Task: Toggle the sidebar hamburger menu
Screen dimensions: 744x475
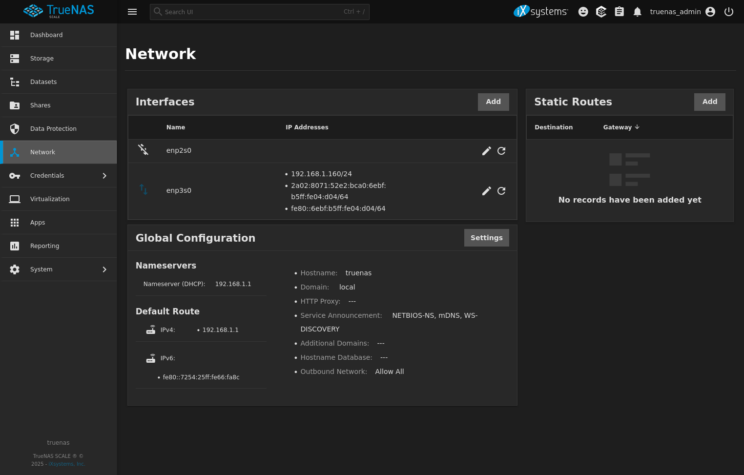Action: pos(132,12)
